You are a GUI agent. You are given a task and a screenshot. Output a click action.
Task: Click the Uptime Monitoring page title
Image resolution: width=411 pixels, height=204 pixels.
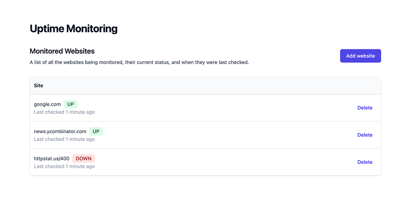74,28
